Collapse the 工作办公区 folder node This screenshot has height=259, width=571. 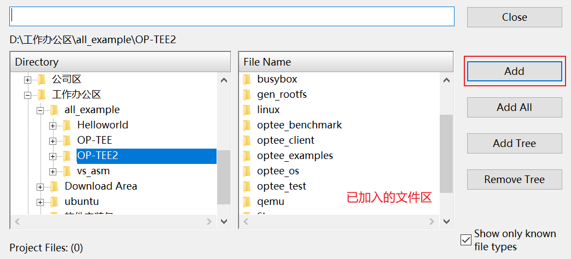pos(27,95)
